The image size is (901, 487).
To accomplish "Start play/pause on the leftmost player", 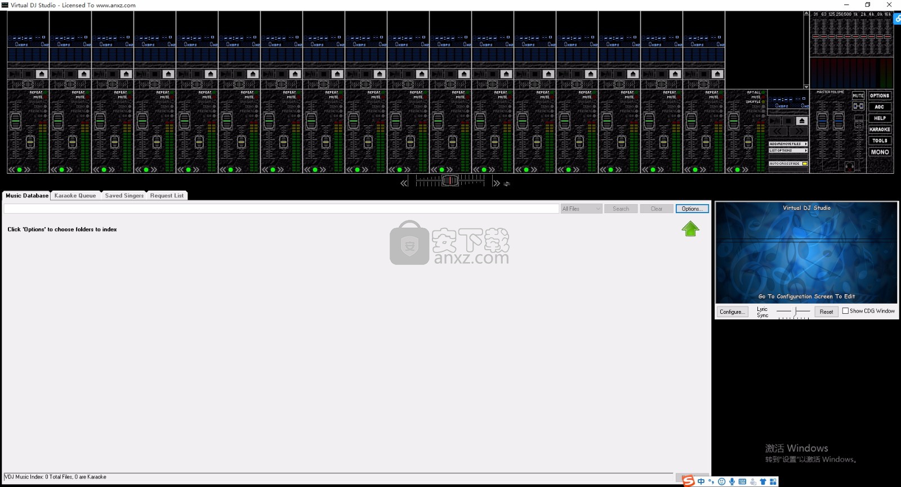I will (x=15, y=74).
